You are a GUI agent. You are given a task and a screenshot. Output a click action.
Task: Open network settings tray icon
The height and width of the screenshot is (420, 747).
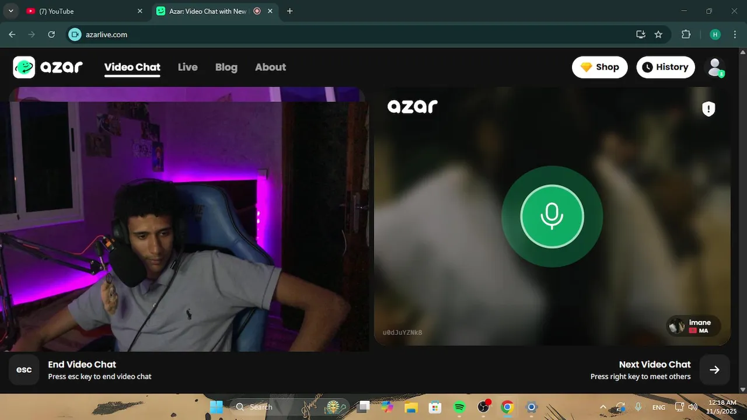coord(680,407)
